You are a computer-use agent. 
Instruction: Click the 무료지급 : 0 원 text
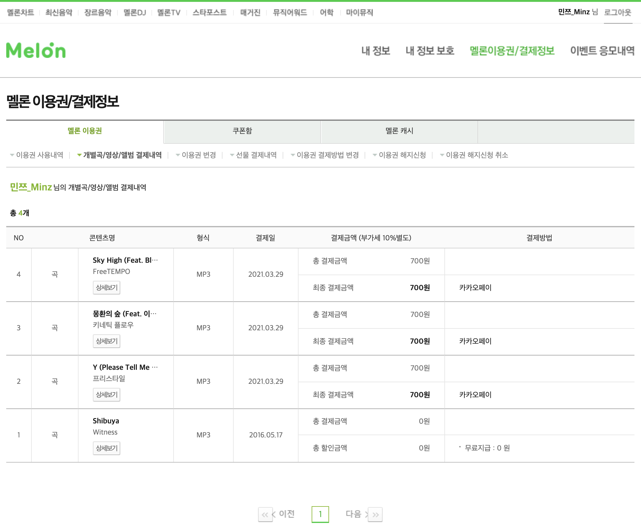487,448
